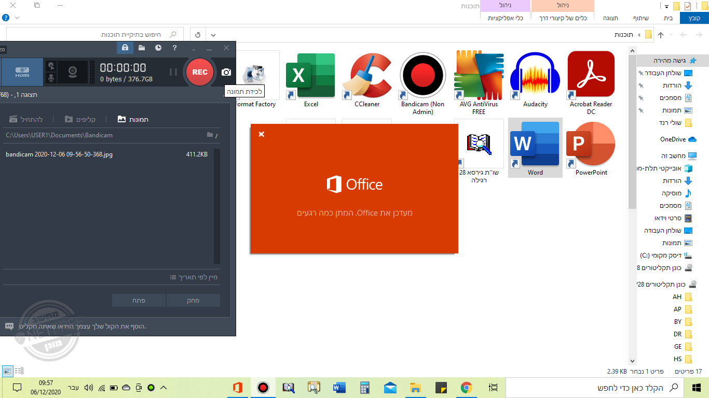Screen dimensions: 709x398
Task: Click the Properties icon in the Quick Access Toolbar
Action: [x=688, y=6]
